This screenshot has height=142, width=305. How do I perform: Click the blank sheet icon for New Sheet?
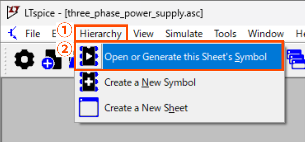click(x=89, y=108)
